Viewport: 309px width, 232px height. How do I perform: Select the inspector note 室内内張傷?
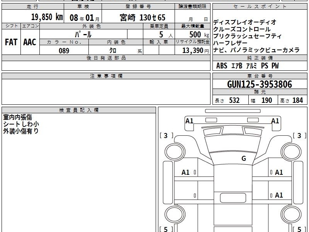tap(17, 117)
